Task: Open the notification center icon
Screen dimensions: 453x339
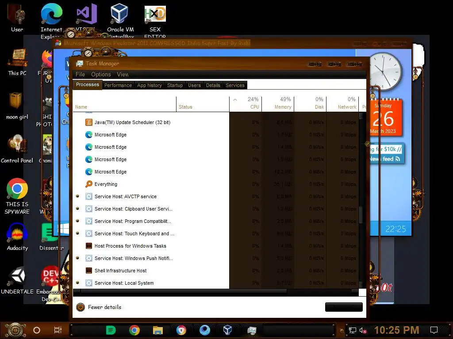Action: tap(434, 330)
